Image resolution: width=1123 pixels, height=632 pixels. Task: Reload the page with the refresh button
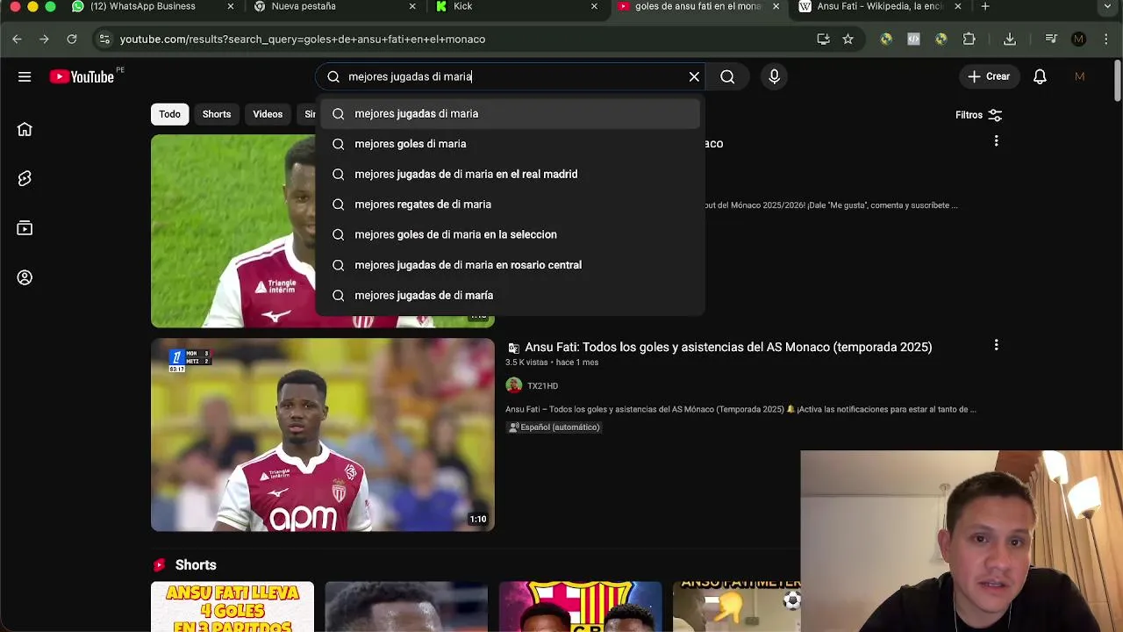coord(72,39)
